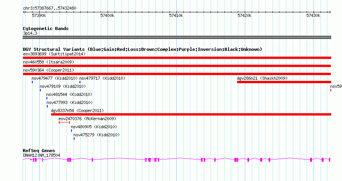The height and width of the screenshot is (181, 342).
Task: Open the nsv479477 (Kidd2010) label
Action: (x=55, y=78)
